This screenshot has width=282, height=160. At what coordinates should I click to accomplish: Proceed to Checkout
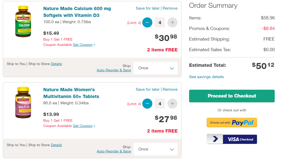click(x=232, y=96)
